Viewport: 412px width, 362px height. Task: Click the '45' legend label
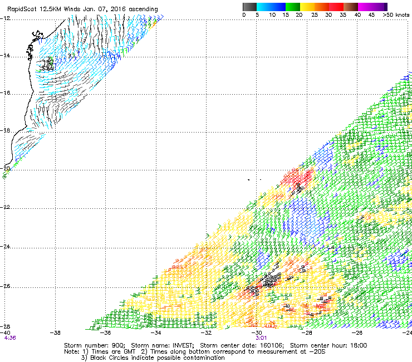click(x=371, y=14)
